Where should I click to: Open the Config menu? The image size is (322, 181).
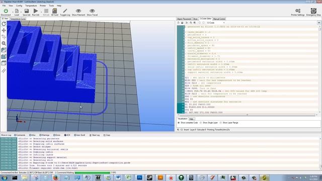(x=19, y=6)
